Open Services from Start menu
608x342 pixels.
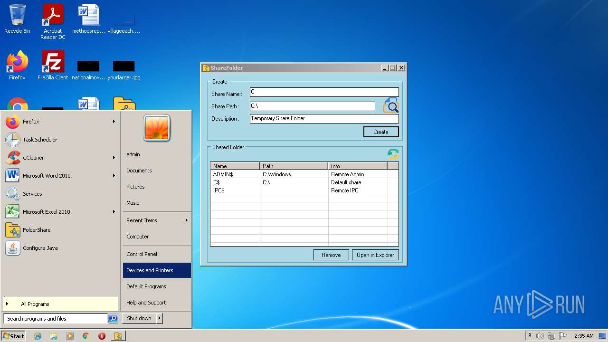coord(60,194)
